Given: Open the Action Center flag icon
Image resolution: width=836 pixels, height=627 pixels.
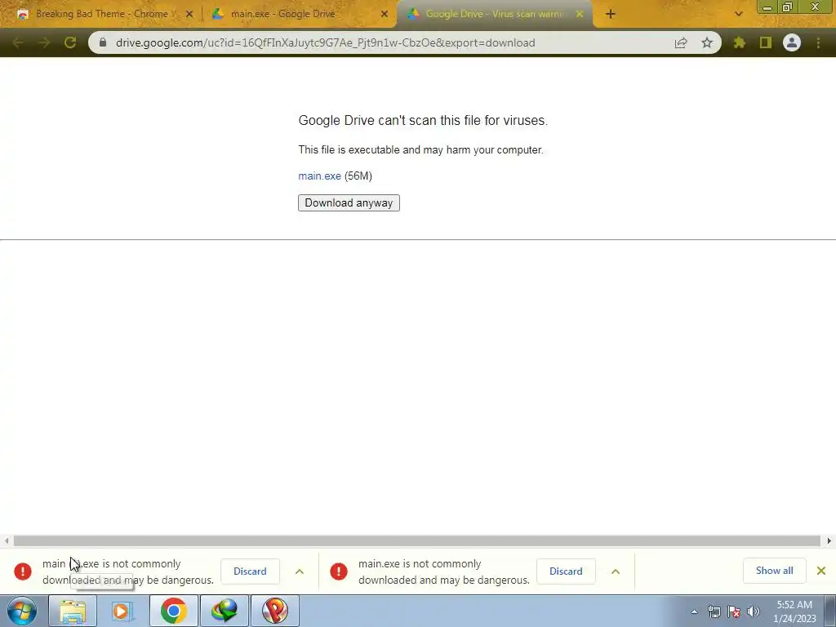Looking at the screenshot, I should 734,611.
